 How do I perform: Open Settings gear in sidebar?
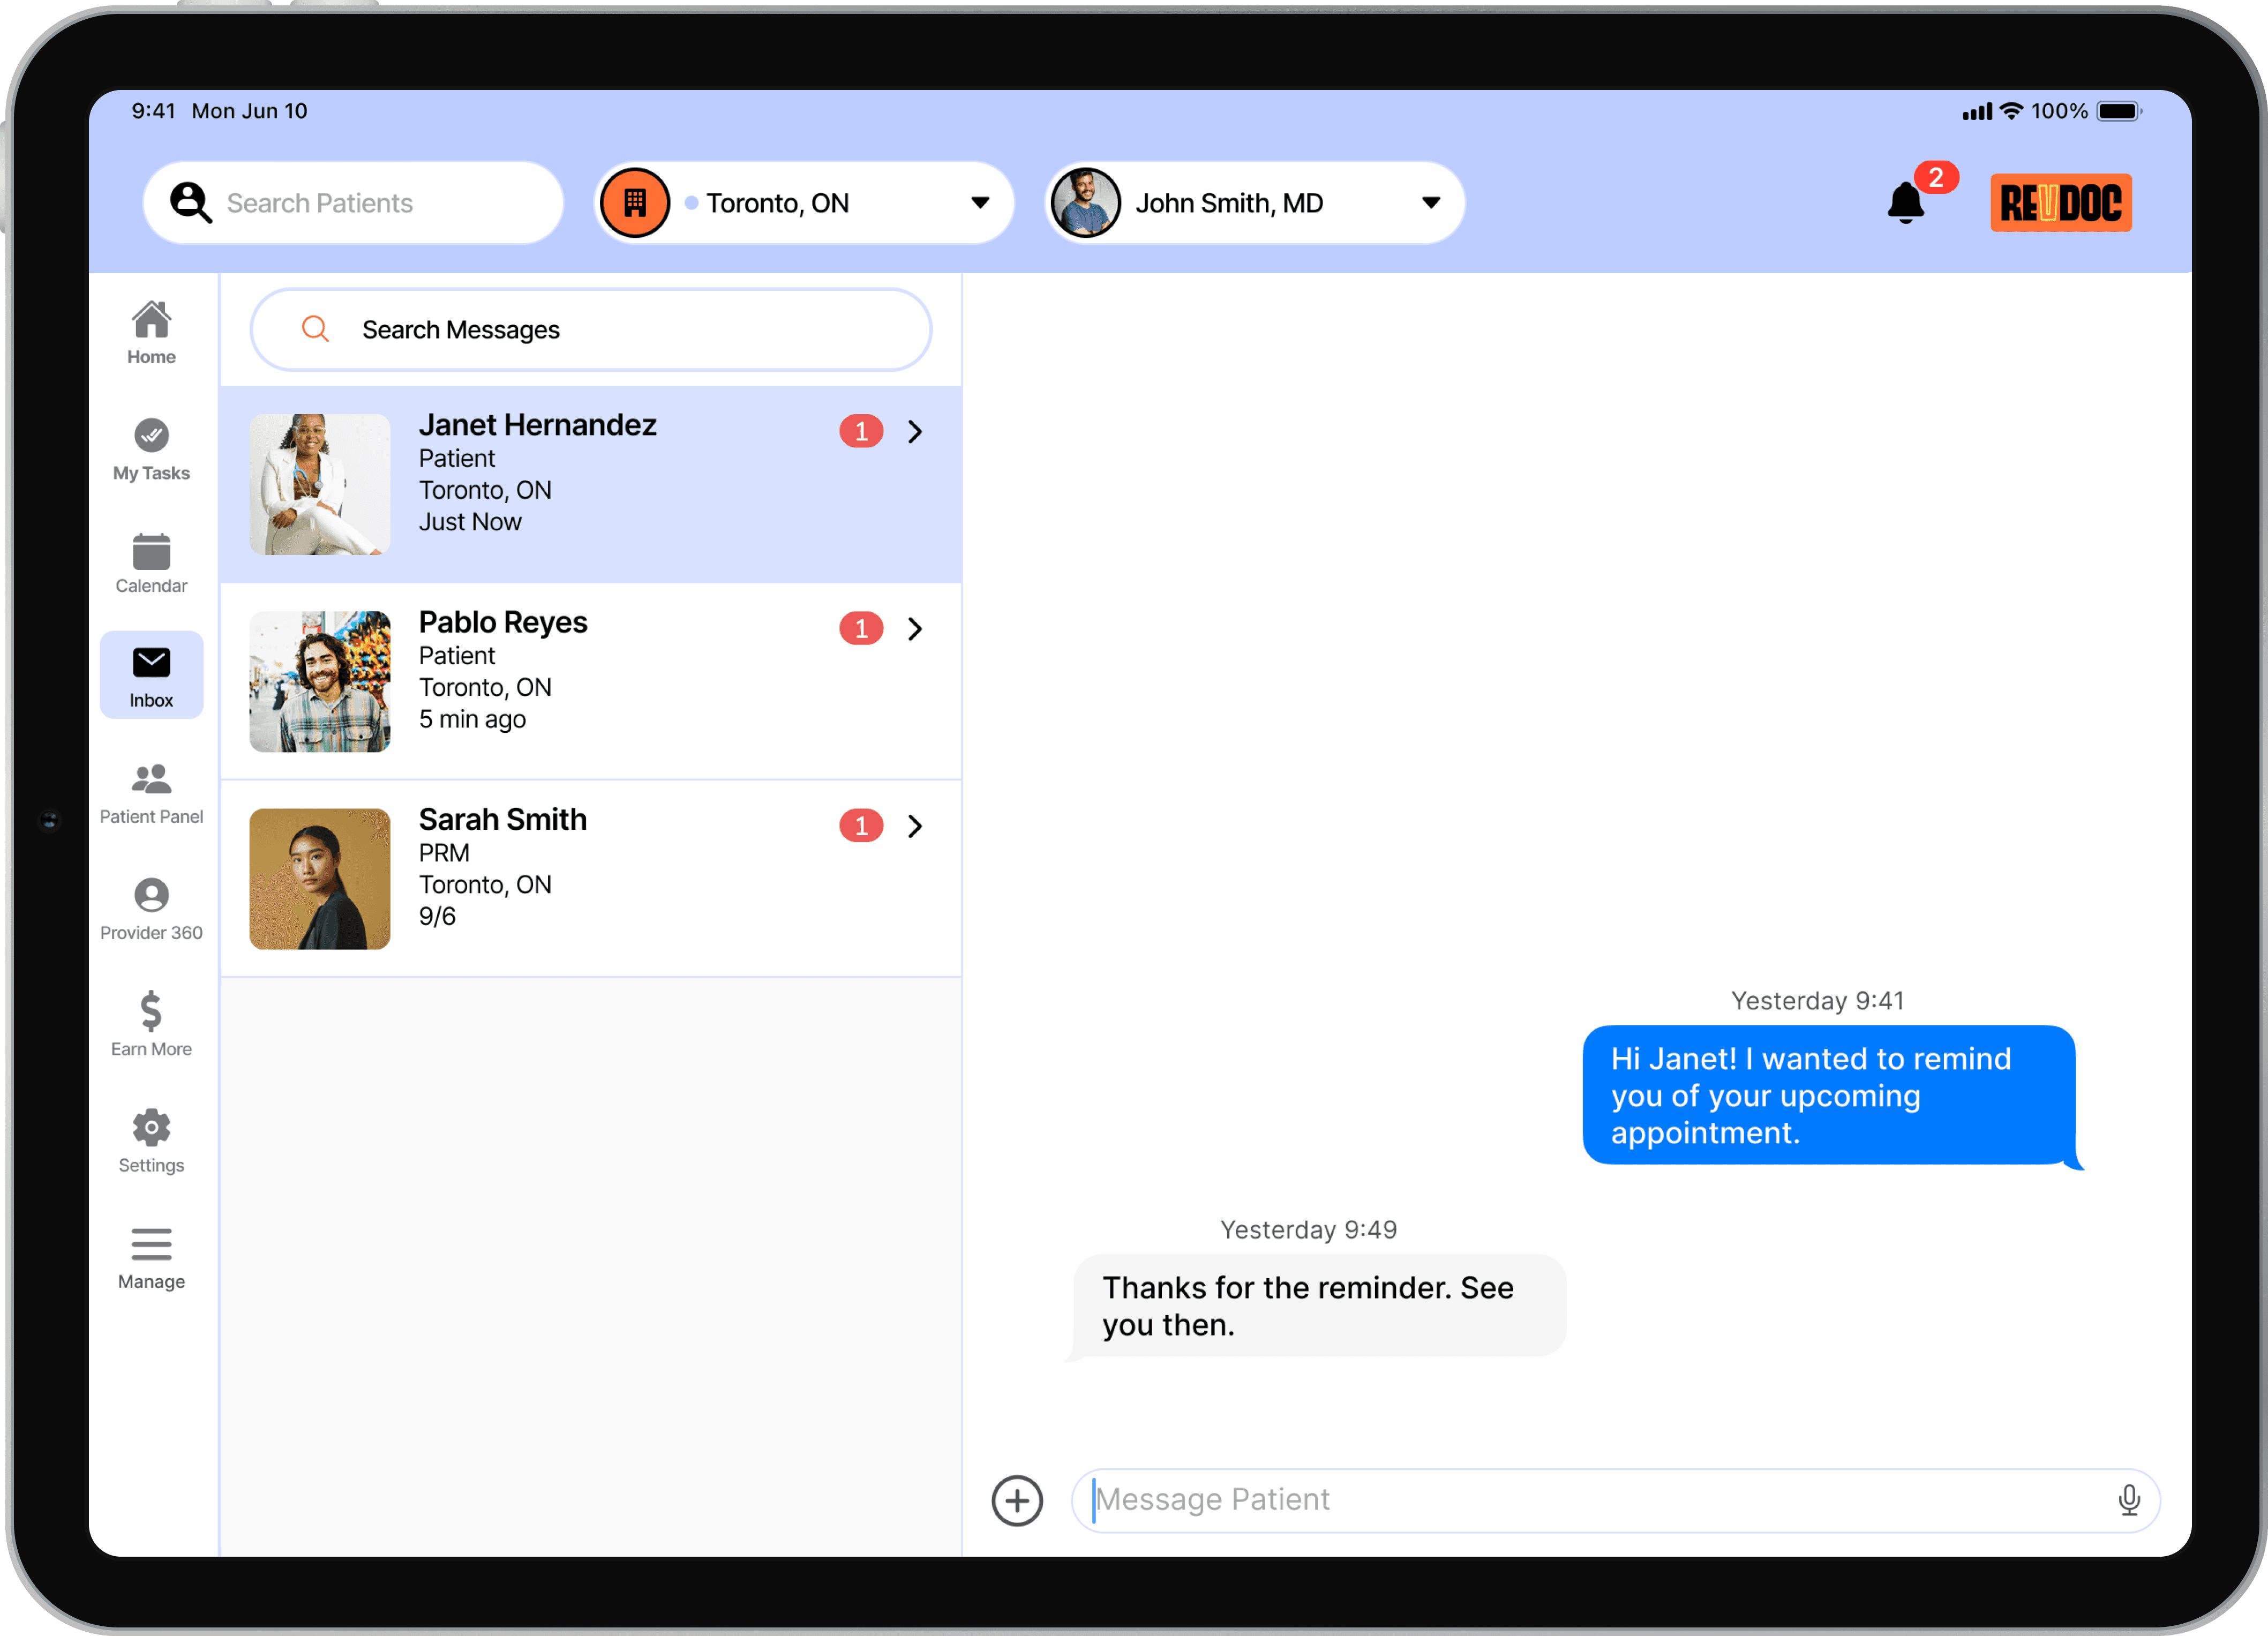(151, 1141)
